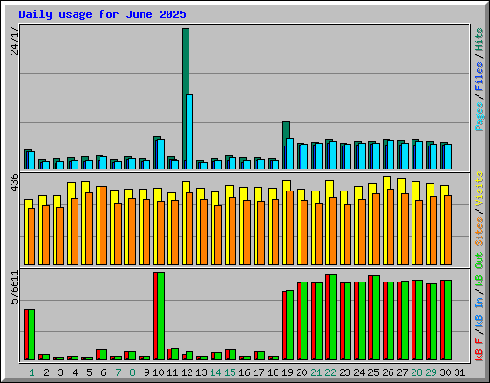Viewport: 490px width, 383px height.
Task: Click day label 25 on the x-axis
Action: coord(373,372)
